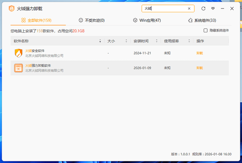
Task: Click the puzzle icon of 系统组件 tab
Action: tap(190, 20)
